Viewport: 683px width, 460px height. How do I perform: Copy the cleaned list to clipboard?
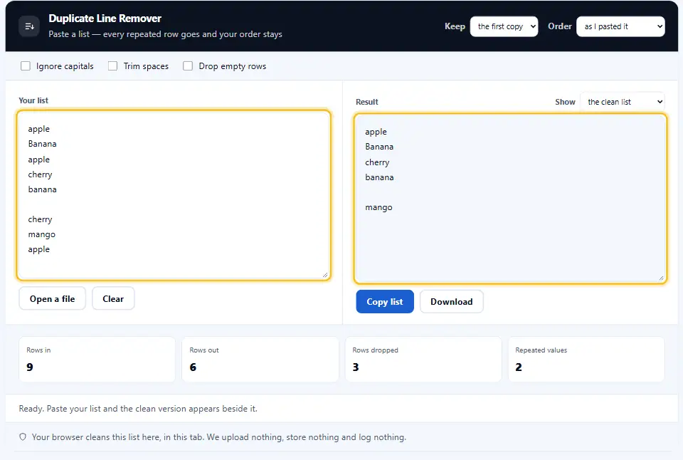pyautogui.click(x=385, y=302)
